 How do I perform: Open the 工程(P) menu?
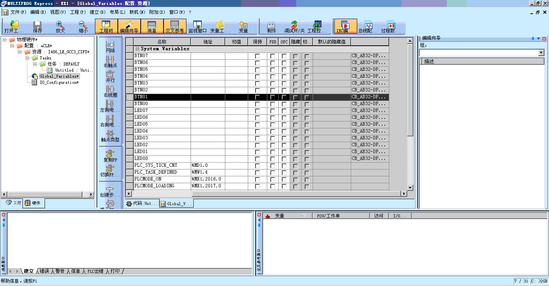tap(78, 12)
